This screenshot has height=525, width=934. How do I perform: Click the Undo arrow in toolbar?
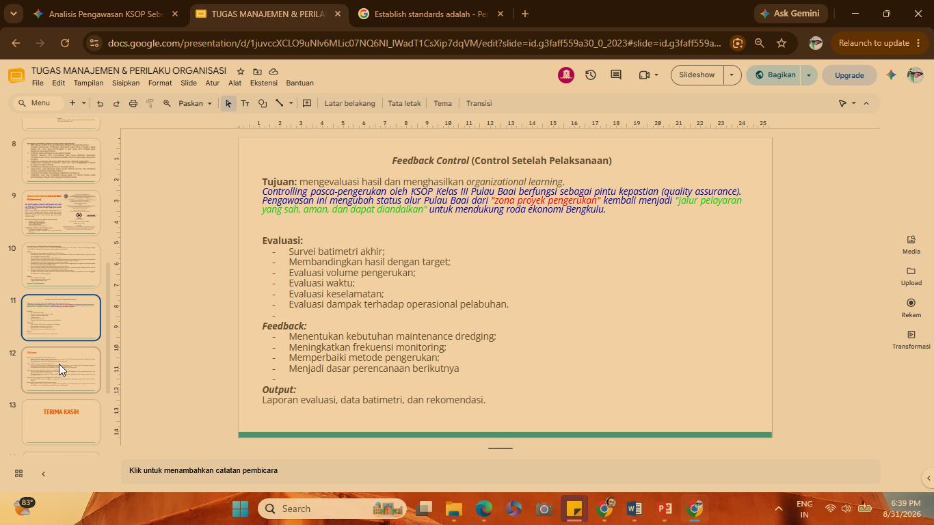(x=100, y=103)
